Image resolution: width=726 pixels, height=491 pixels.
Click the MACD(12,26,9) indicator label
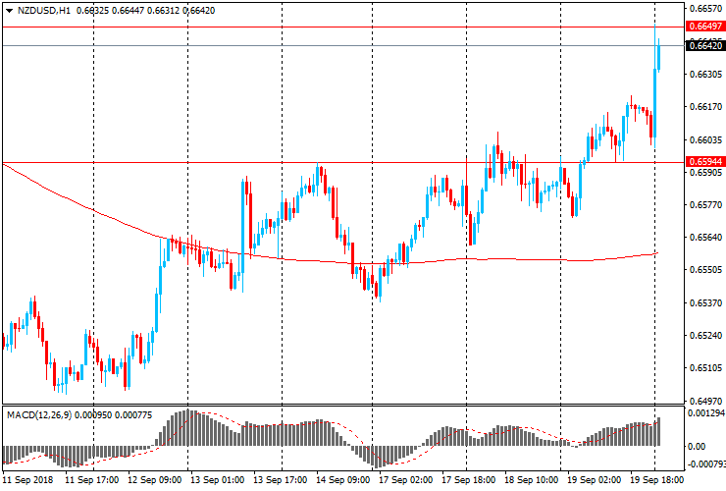point(39,415)
